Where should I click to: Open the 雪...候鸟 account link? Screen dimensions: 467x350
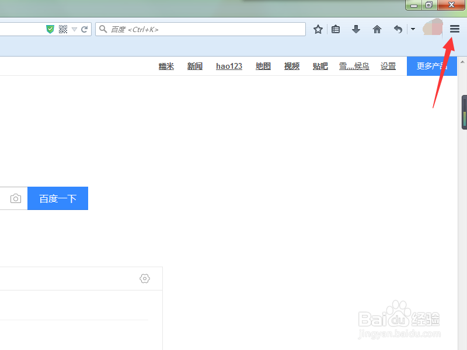[354, 66]
